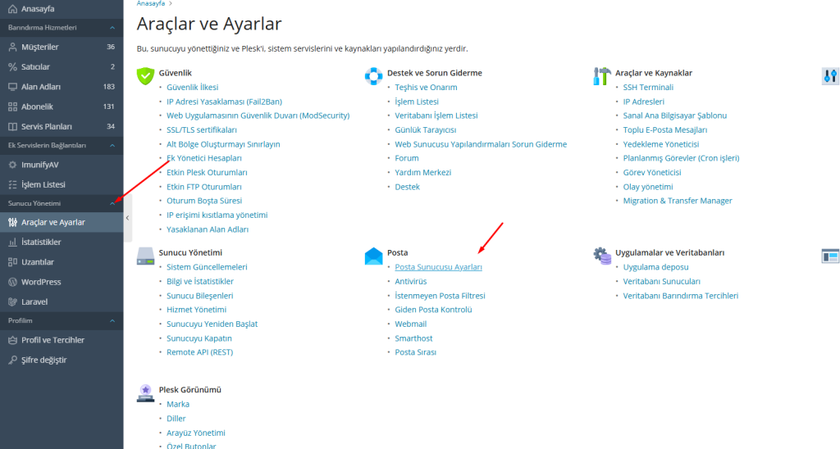Open SSL/TLS sertifikaları link

[202, 130]
